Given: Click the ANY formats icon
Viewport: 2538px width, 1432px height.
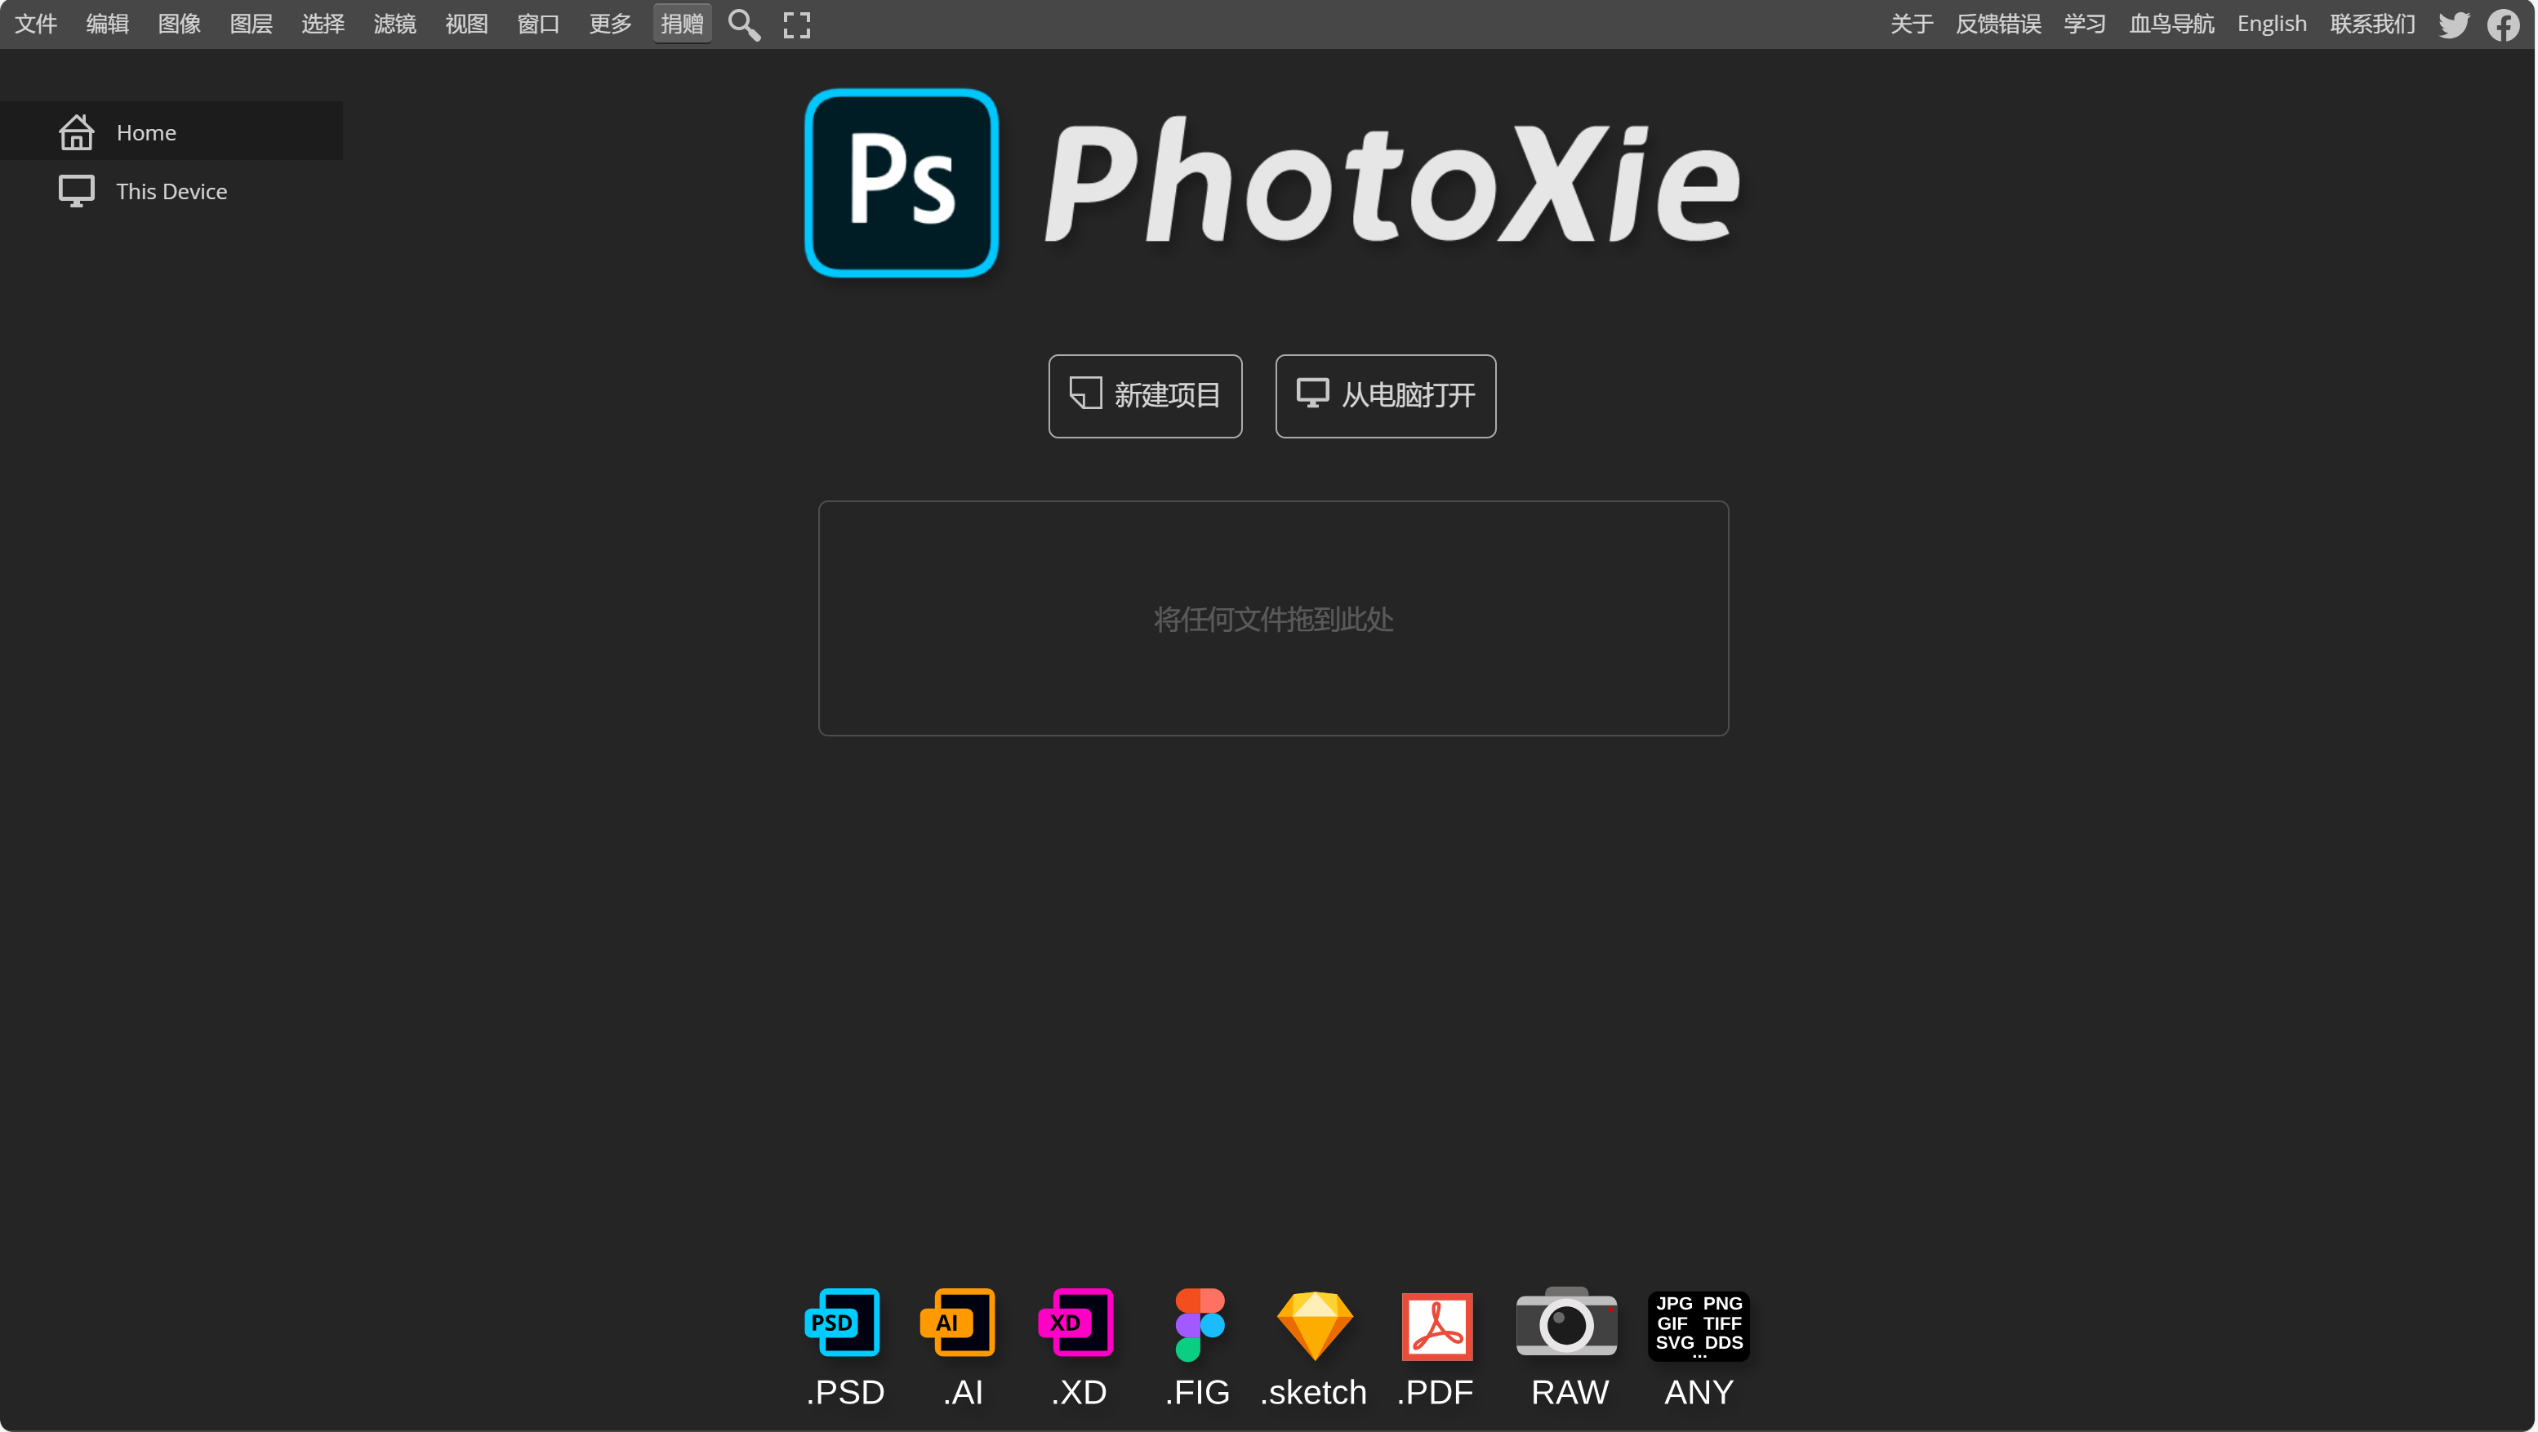Looking at the screenshot, I should [x=1699, y=1326].
